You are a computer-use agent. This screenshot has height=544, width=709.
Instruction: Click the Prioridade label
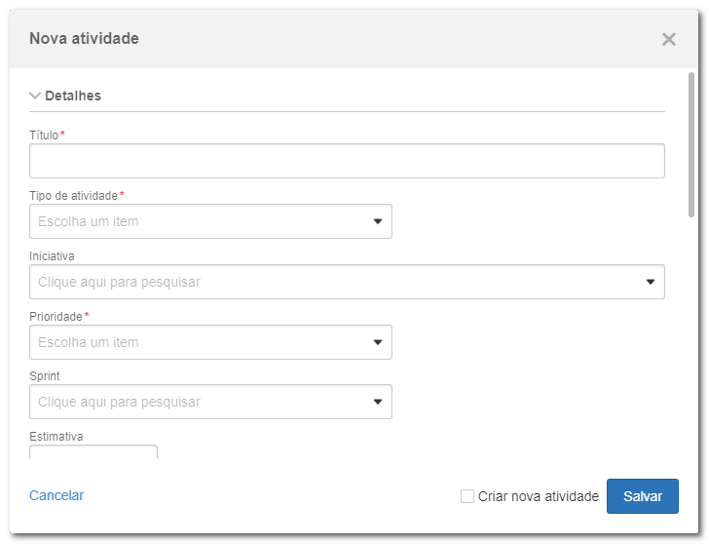(56, 316)
